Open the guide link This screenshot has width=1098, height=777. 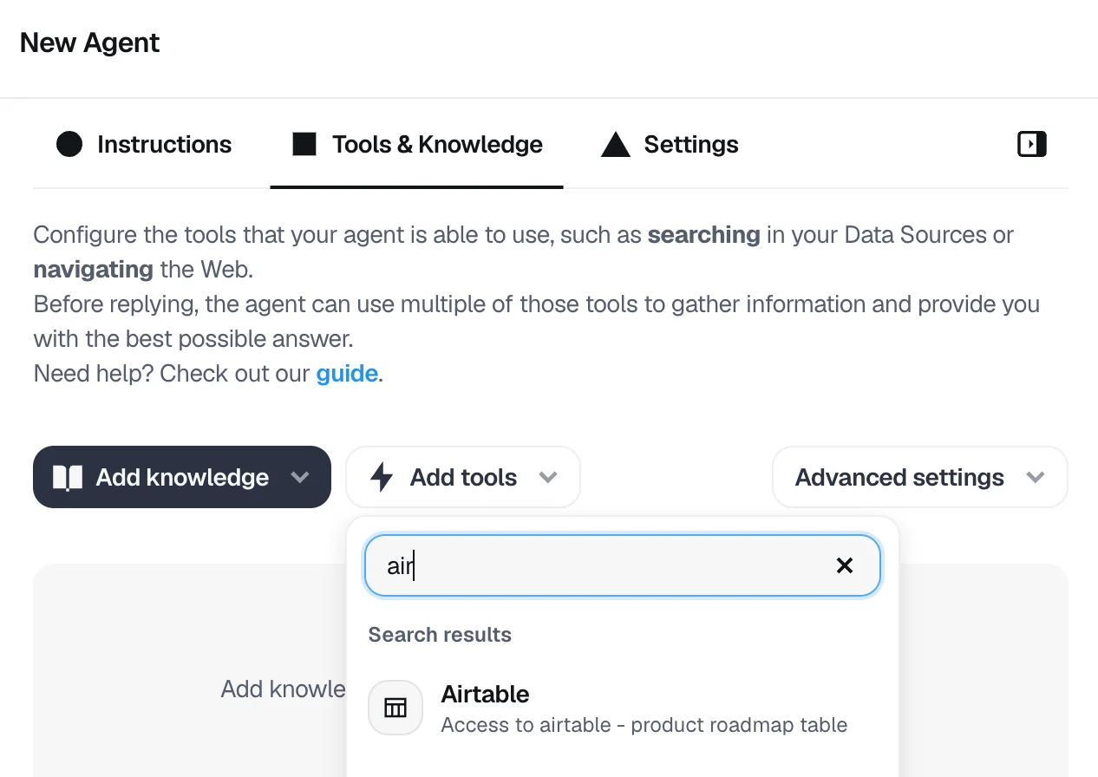point(347,374)
